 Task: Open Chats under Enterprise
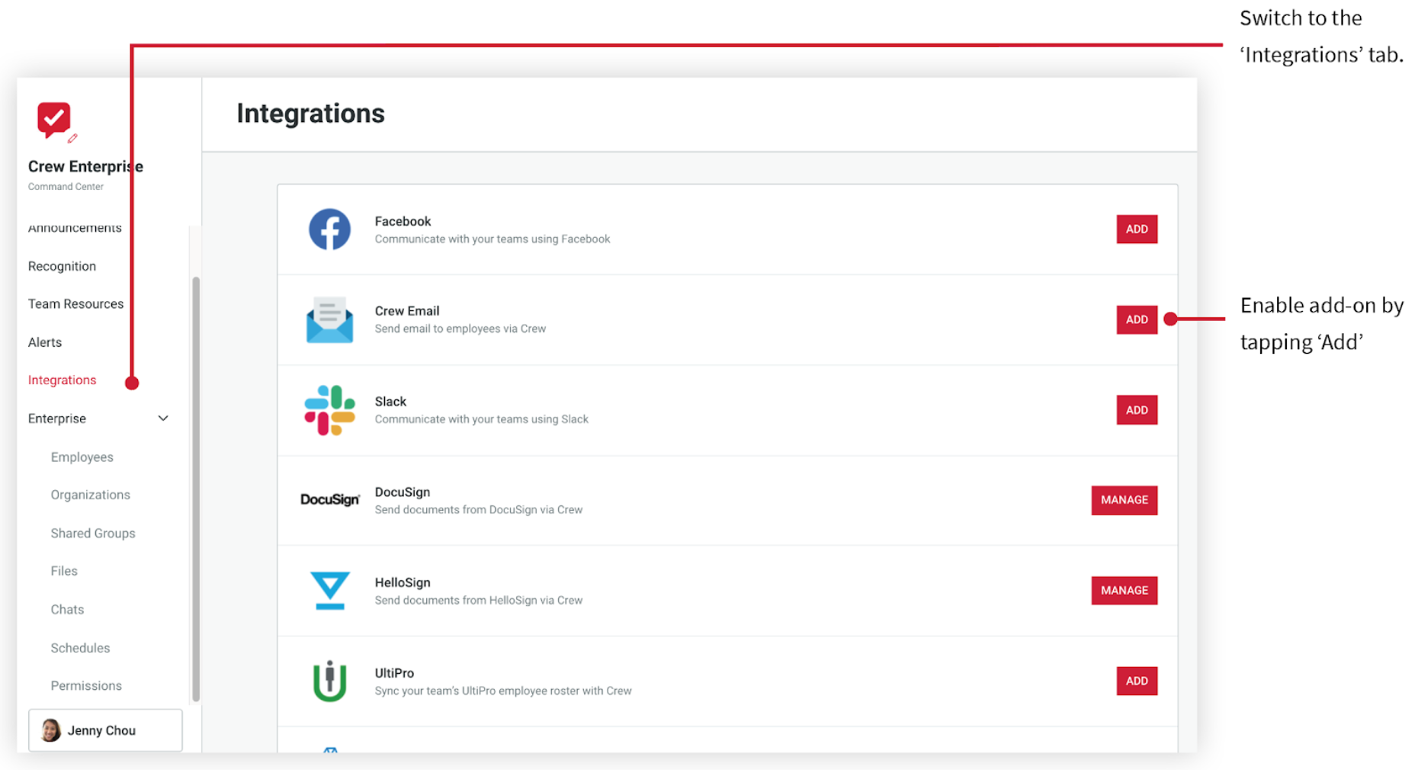pyautogui.click(x=67, y=609)
